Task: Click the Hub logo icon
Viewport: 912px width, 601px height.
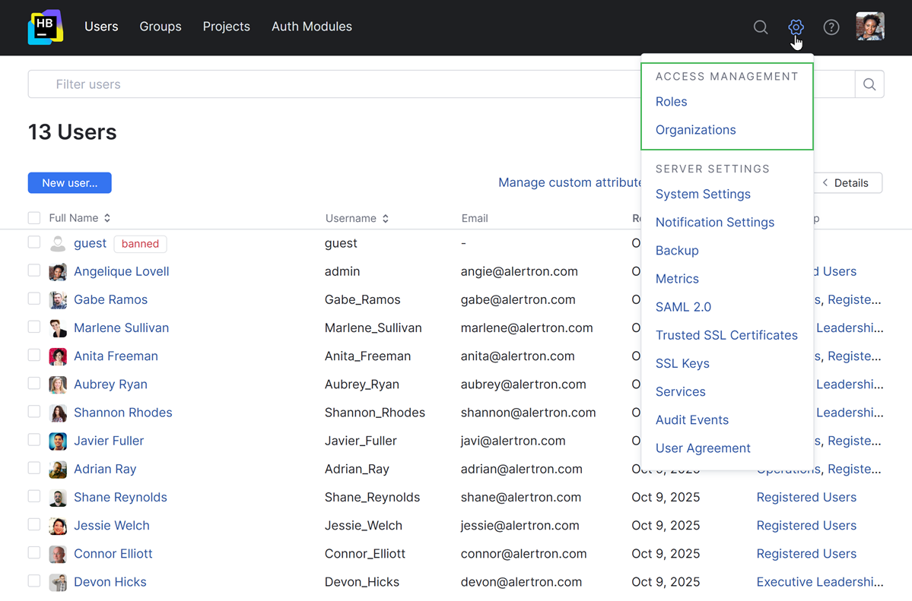Action: coord(46,27)
